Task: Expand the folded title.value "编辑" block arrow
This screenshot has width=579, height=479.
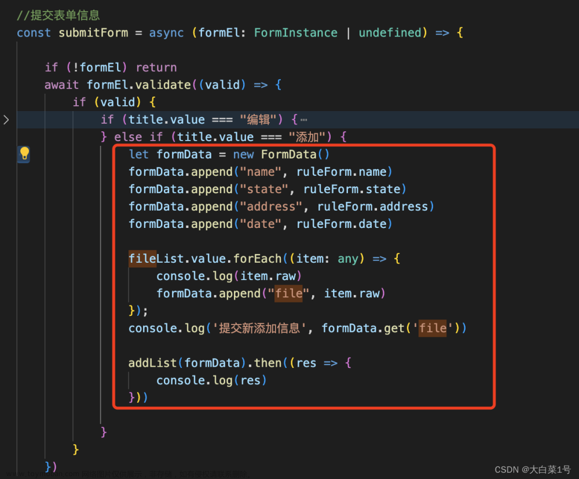Action: [x=6, y=120]
